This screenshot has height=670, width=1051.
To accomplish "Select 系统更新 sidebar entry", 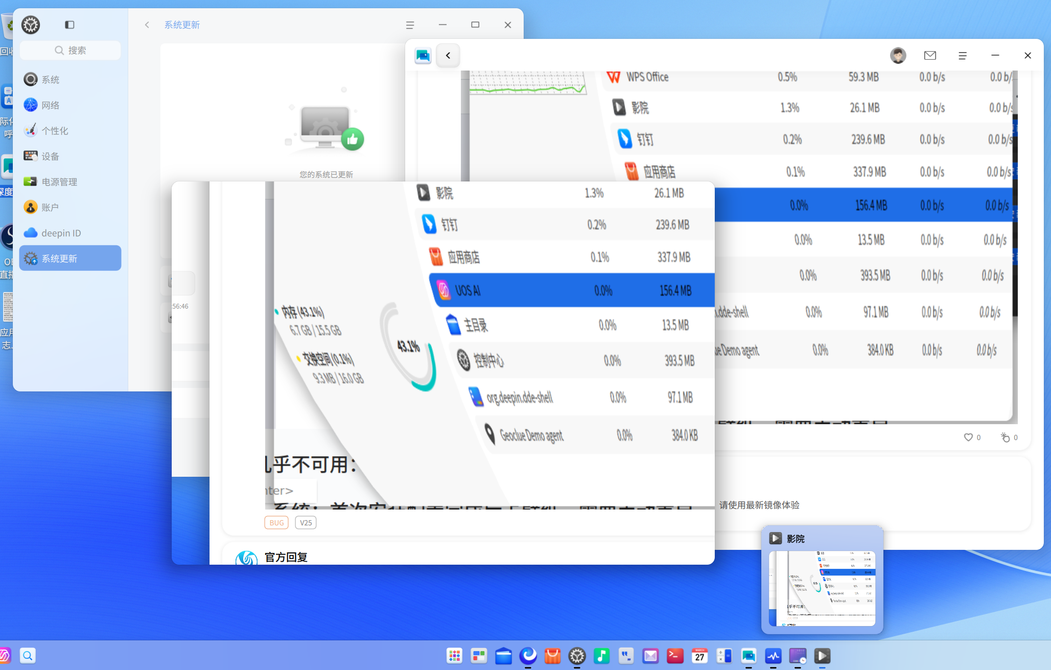I will pos(71,258).
